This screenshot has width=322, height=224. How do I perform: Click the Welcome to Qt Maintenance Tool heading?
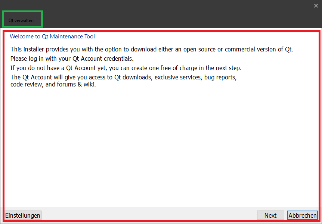(x=52, y=37)
